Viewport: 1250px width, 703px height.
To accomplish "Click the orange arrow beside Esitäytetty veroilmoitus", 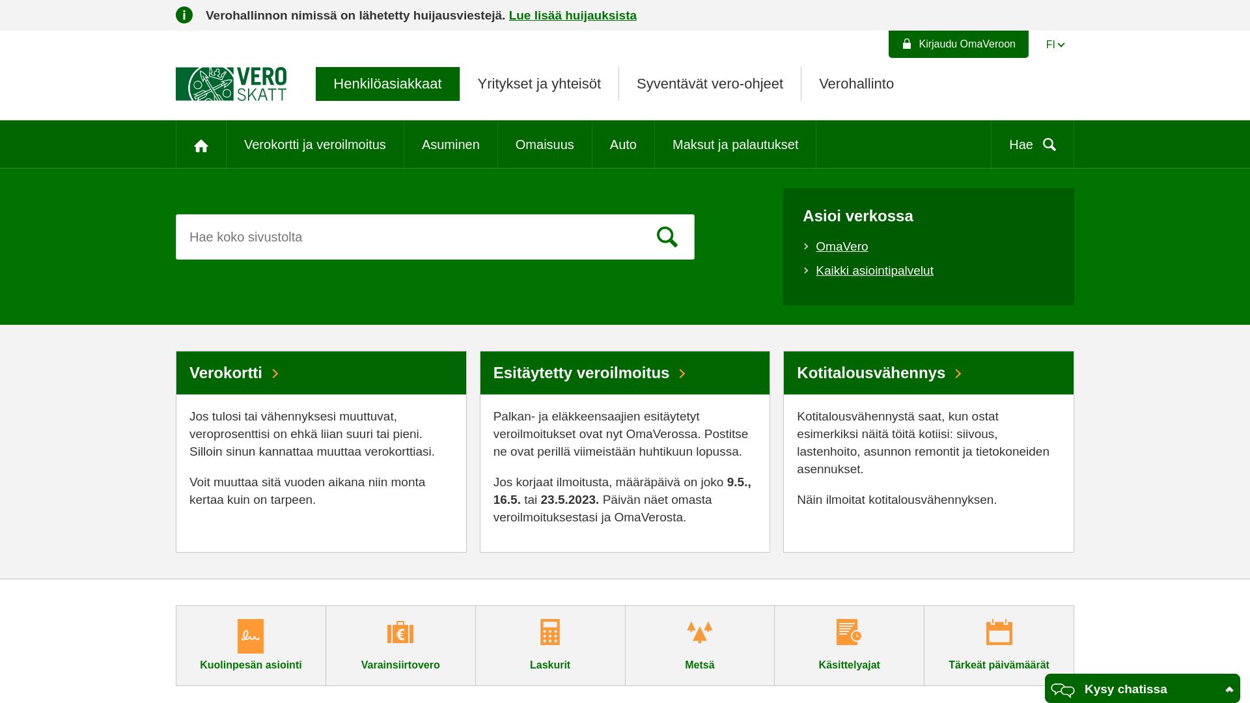I will point(682,374).
